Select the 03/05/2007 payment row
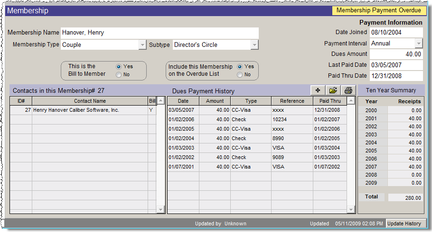This screenshot has width=432, height=232. tap(257, 110)
